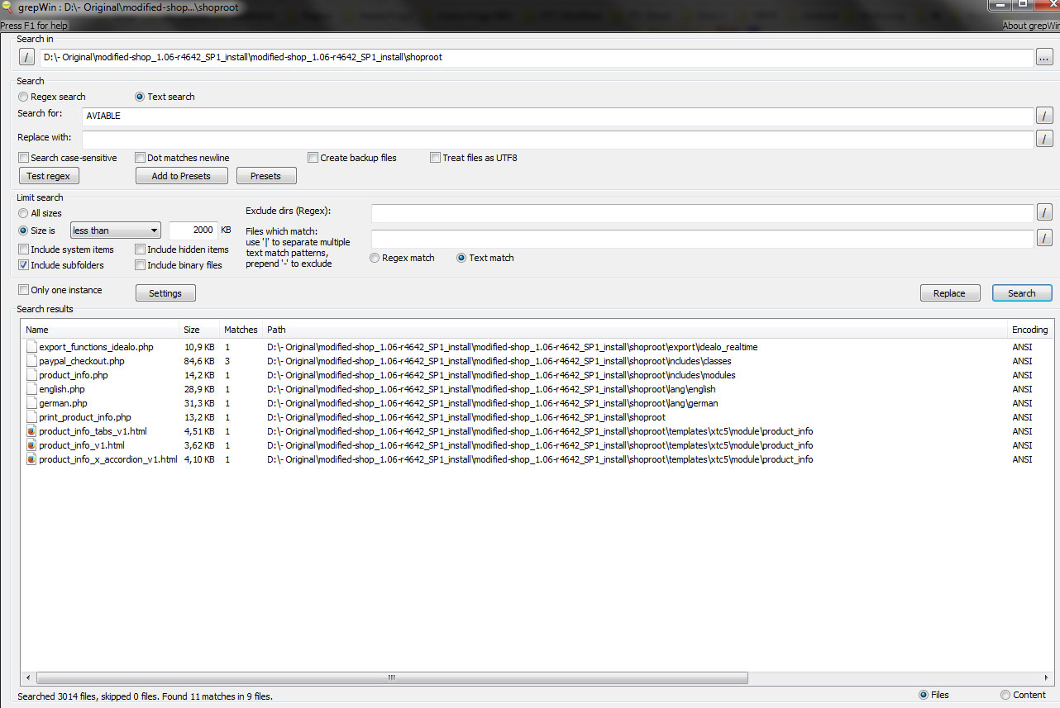The width and height of the screenshot is (1060, 708).
Task: Sort results by Matches column header
Action: [x=241, y=330]
